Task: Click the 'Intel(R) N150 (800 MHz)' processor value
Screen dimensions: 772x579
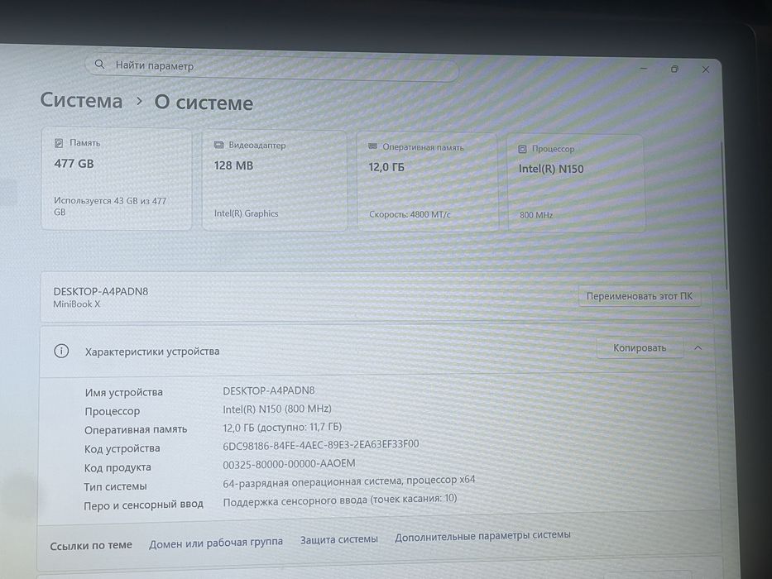Action: click(x=277, y=409)
